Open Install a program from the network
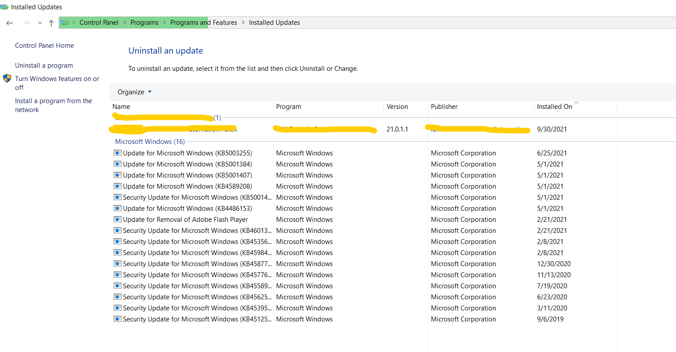The width and height of the screenshot is (676, 352). click(54, 105)
